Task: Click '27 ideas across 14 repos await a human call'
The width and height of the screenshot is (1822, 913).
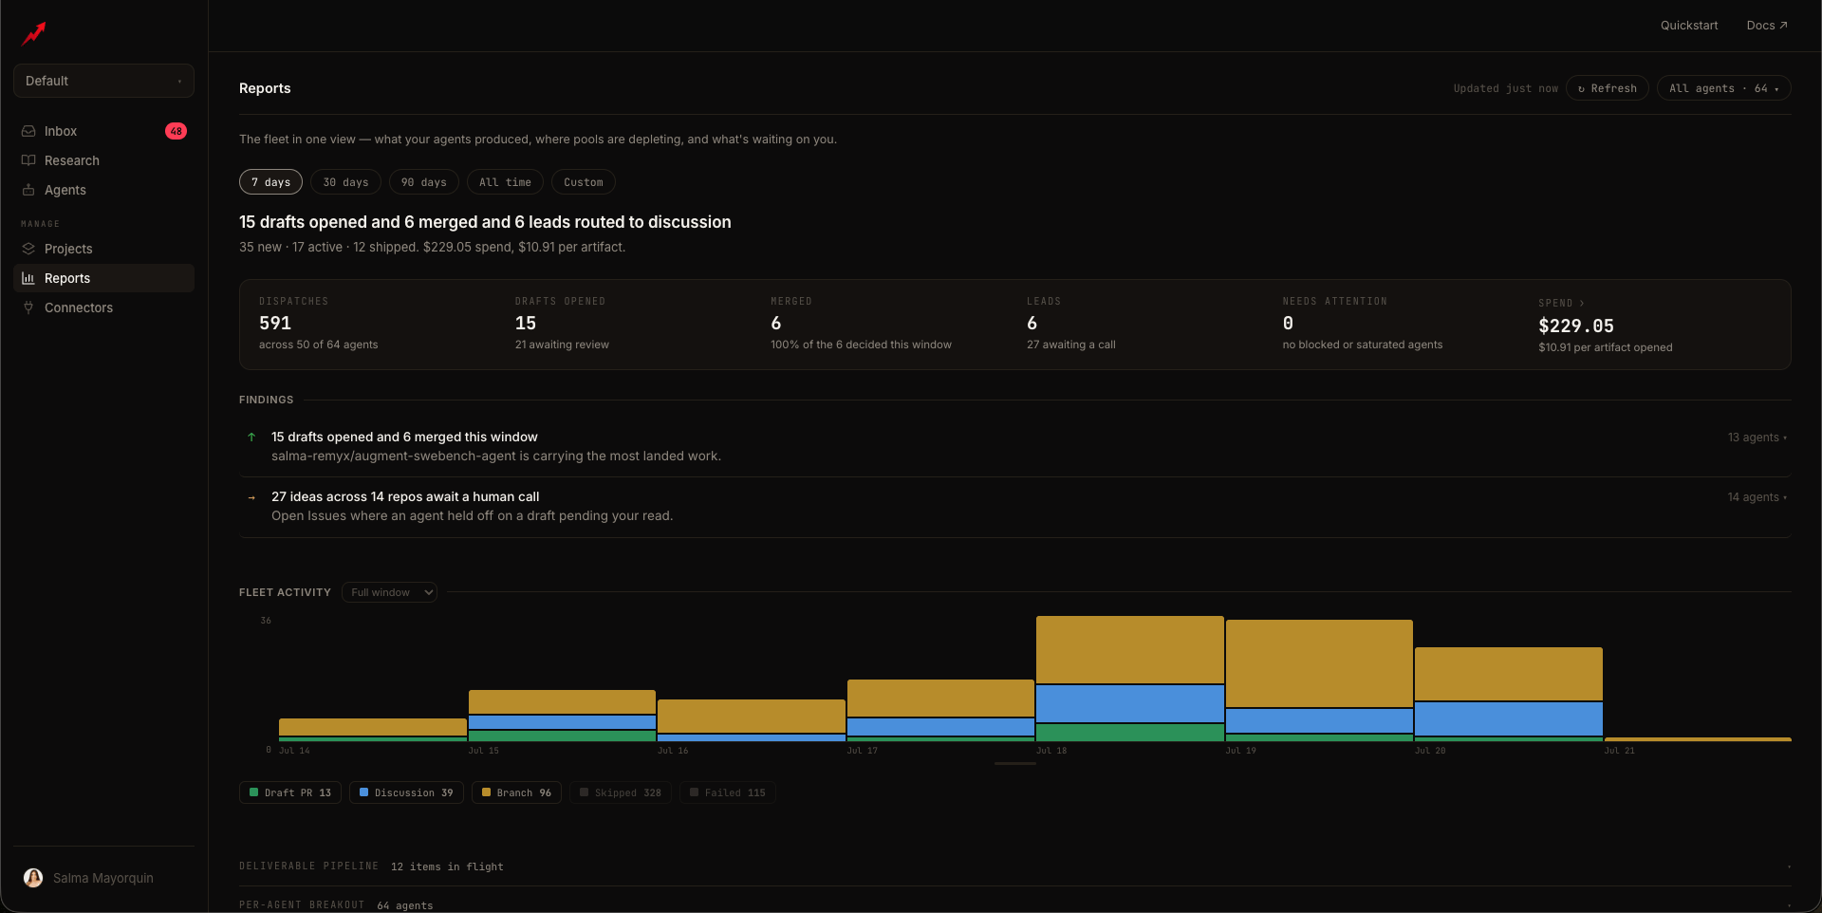Action: click(x=405, y=497)
